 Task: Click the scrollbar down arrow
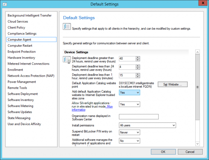[198, 144]
